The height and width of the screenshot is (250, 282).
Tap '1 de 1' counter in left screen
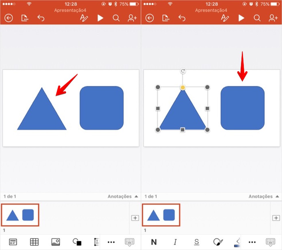tap(10, 196)
